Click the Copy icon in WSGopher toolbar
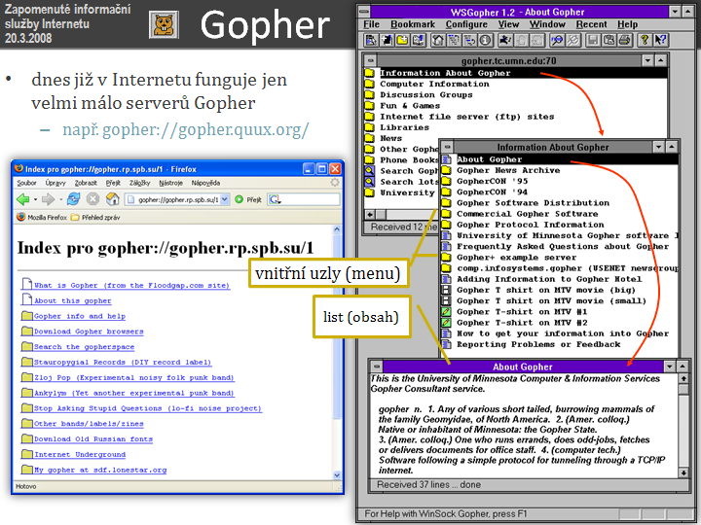This screenshot has height=525, width=701. coord(609,40)
